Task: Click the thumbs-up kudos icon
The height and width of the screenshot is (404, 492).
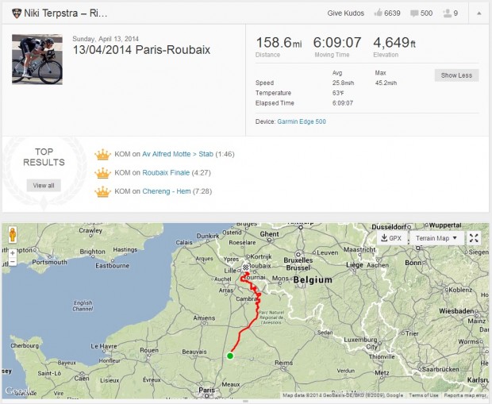Action: point(377,13)
